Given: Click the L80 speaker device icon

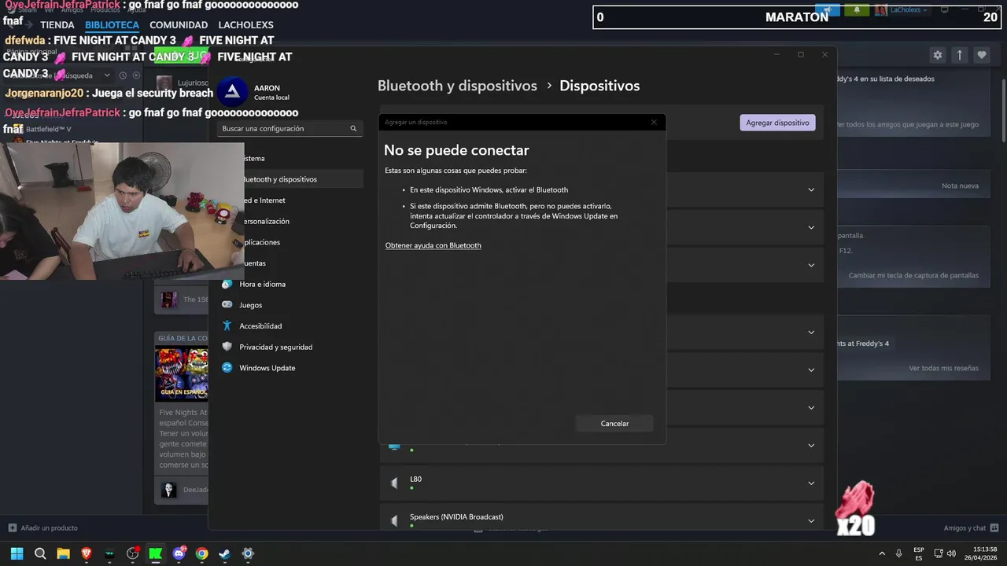Looking at the screenshot, I should [395, 483].
